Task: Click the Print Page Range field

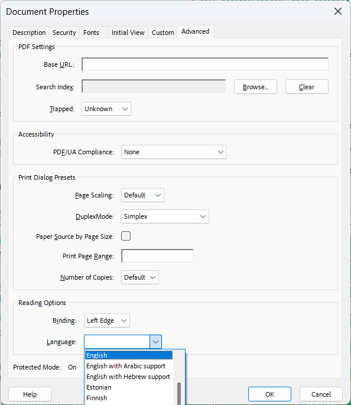Action: pos(157,255)
